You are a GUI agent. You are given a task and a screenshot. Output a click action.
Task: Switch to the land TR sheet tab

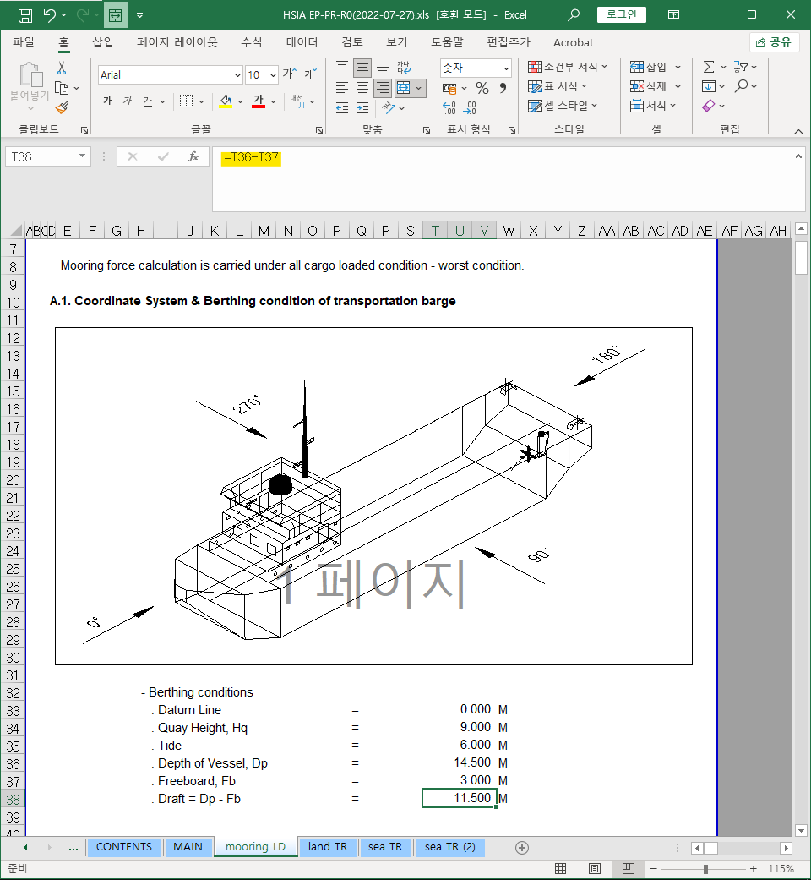point(328,847)
